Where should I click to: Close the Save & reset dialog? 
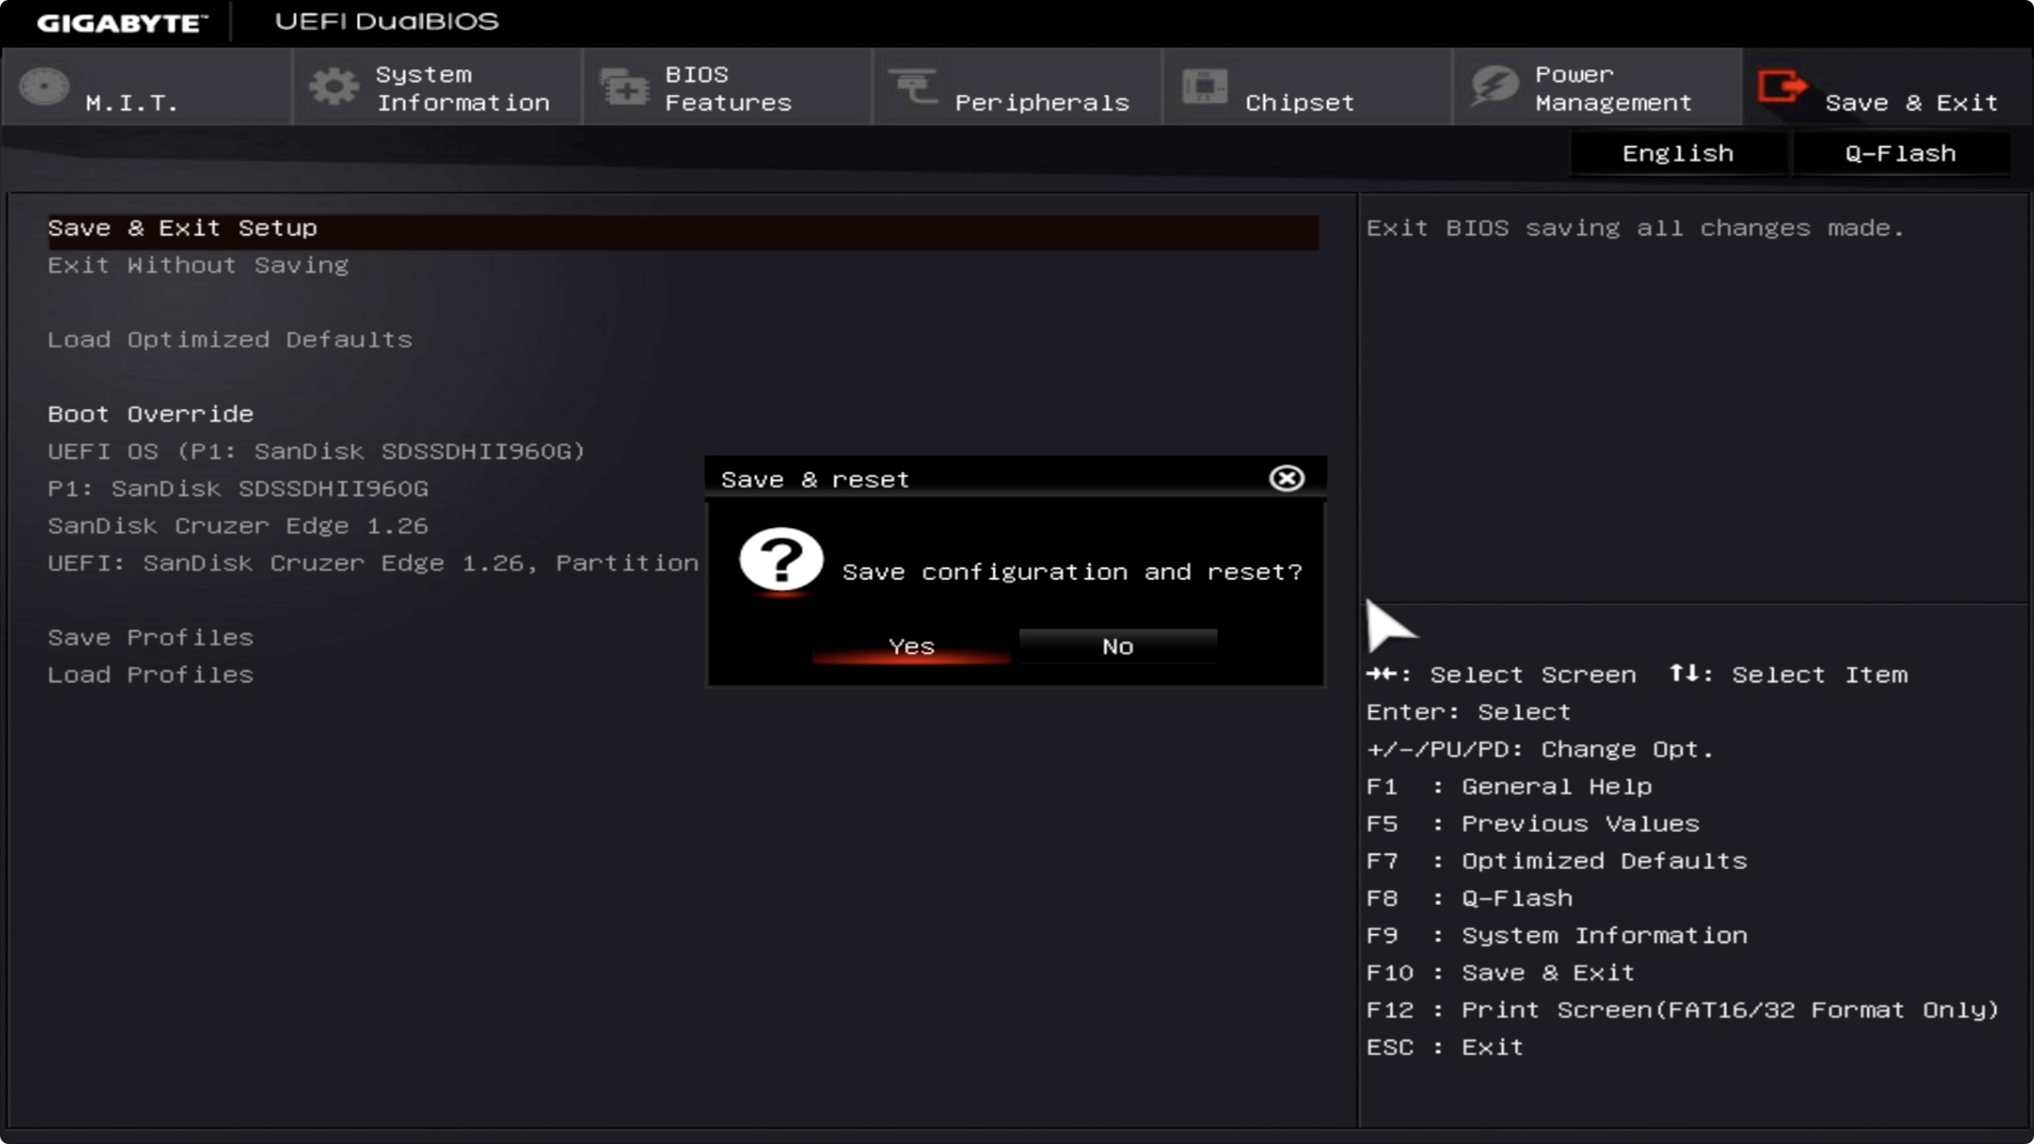click(x=1286, y=478)
